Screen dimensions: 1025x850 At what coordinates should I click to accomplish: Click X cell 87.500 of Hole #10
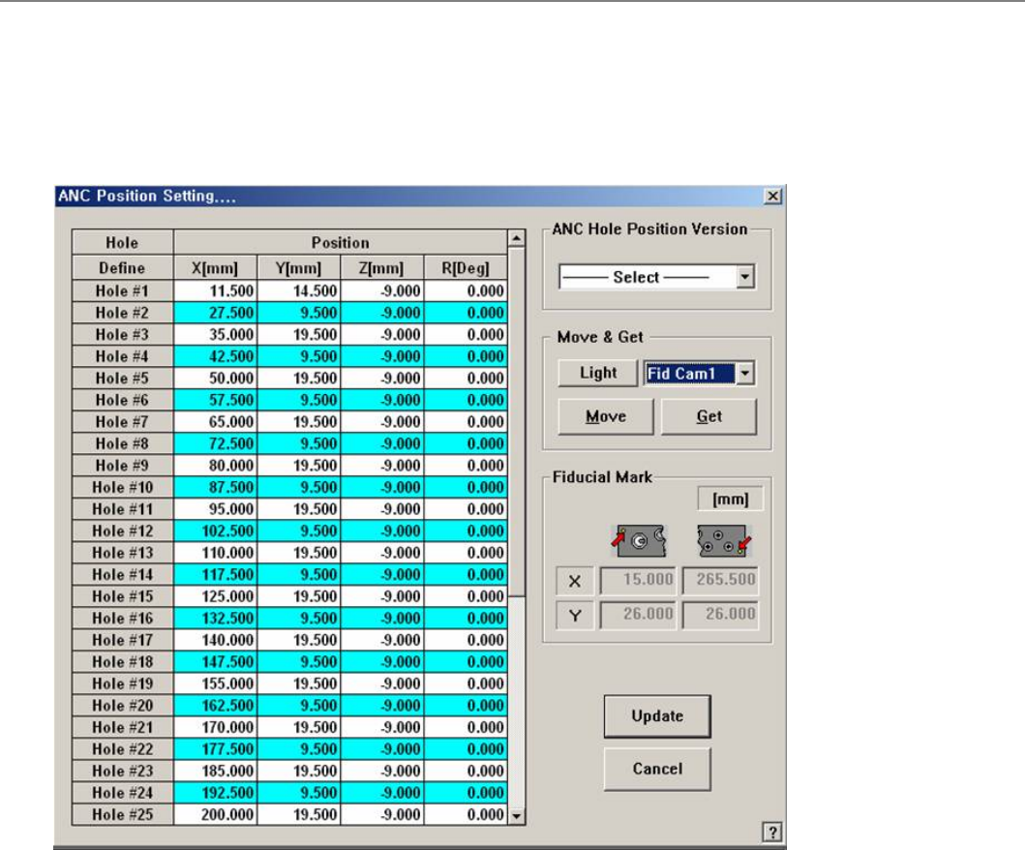[x=215, y=487]
